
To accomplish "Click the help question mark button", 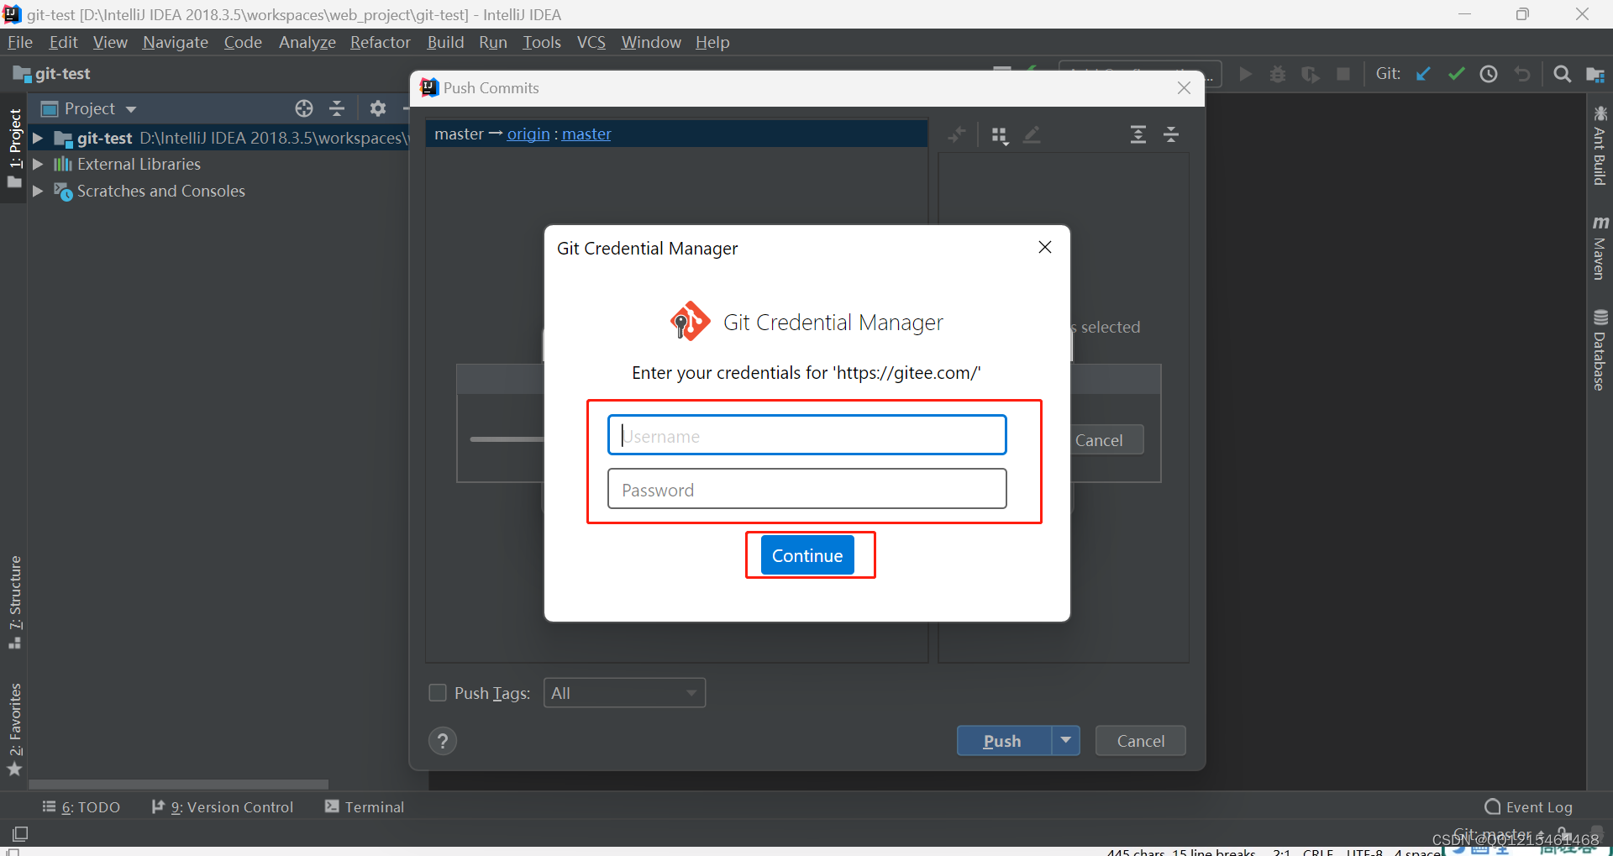I will (443, 741).
